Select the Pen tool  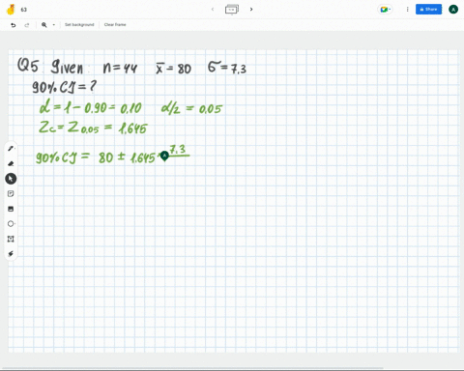coord(11,149)
